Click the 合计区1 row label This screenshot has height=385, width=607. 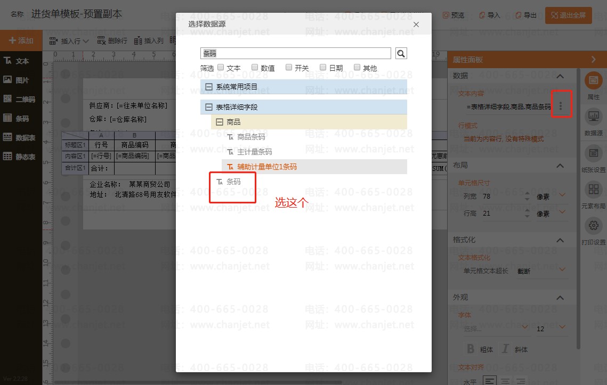tap(75, 168)
